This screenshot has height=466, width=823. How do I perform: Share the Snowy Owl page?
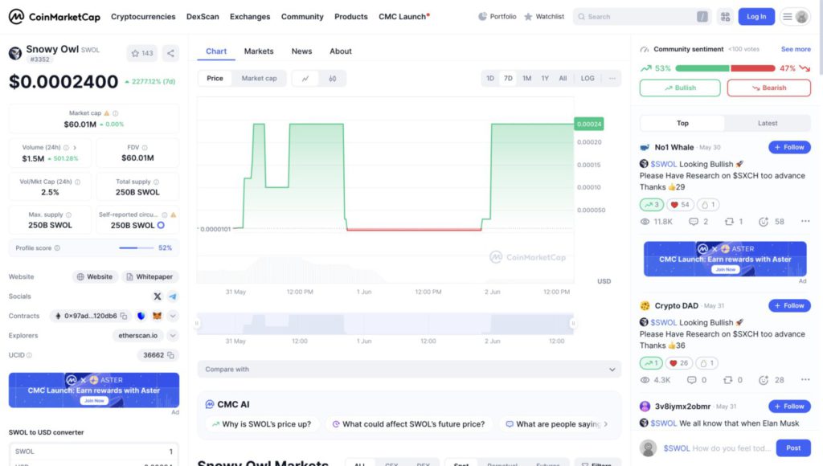click(x=170, y=53)
